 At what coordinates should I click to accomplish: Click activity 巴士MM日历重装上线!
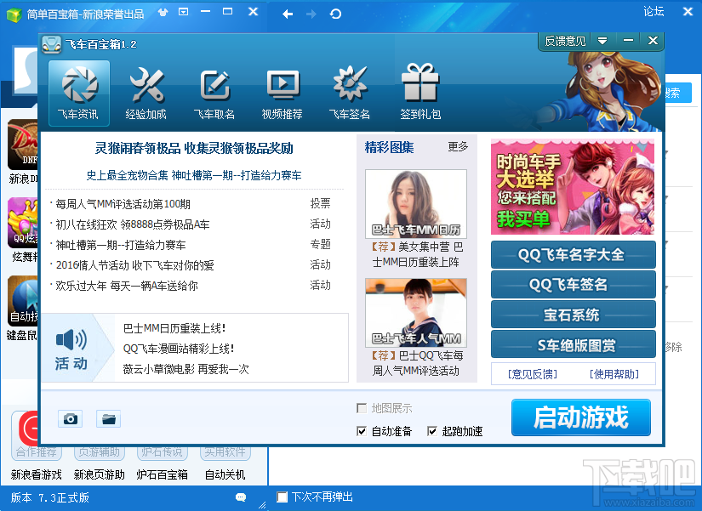[x=174, y=328]
